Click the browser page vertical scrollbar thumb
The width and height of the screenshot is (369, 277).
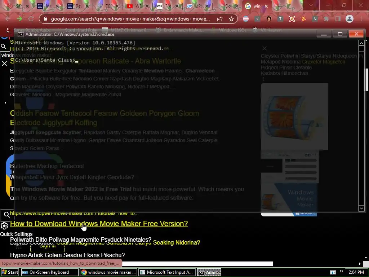point(366,80)
